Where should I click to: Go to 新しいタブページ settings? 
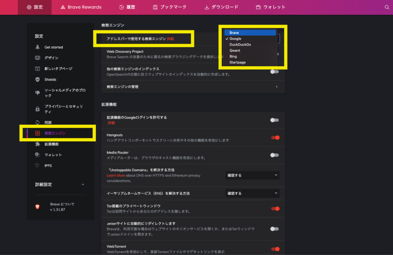pos(58,69)
